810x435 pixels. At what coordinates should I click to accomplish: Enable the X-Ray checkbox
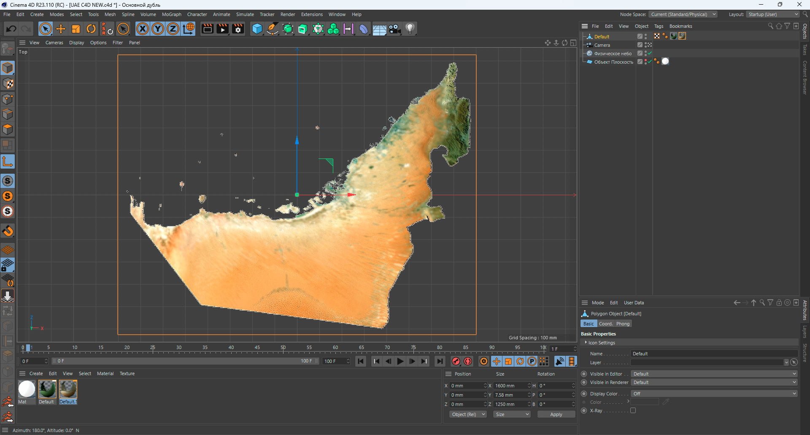click(633, 411)
